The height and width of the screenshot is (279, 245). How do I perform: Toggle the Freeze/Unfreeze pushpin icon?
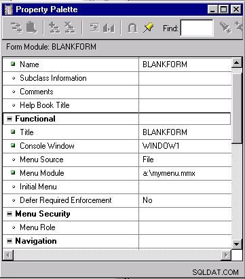click(148, 28)
